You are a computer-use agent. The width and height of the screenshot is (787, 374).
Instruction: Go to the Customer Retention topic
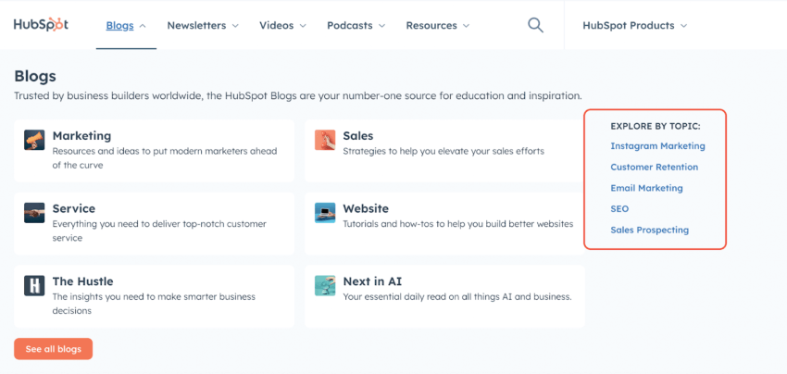(654, 168)
